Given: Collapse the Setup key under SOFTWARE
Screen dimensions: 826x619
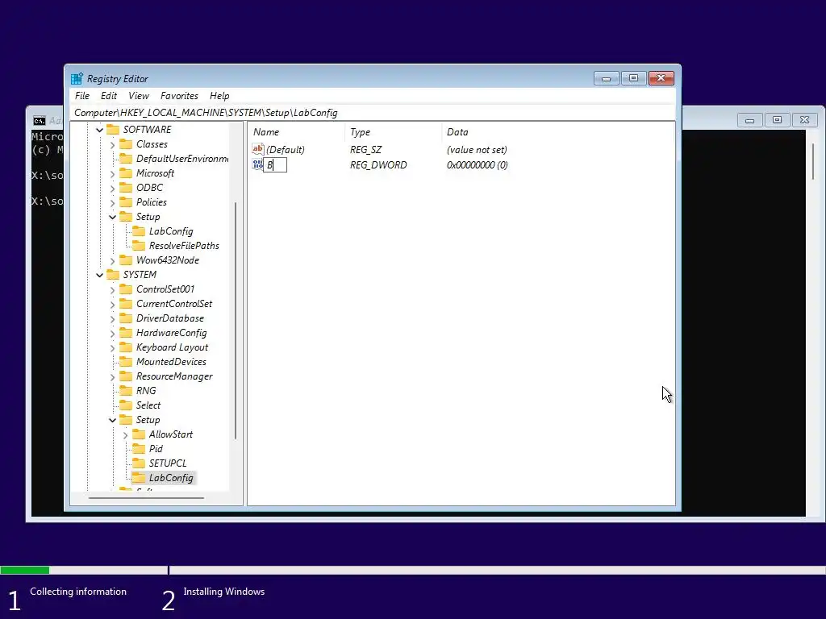Looking at the screenshot, I should (x=112, y=217).
